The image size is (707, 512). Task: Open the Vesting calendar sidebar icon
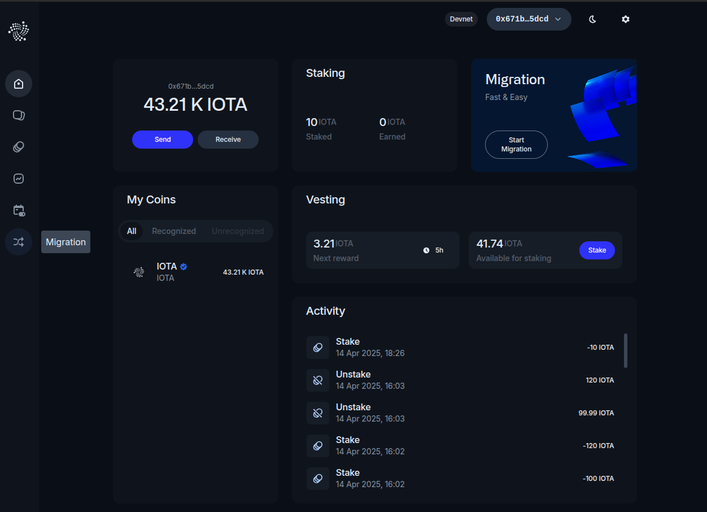pyautogui.click(x=19, y=210)
